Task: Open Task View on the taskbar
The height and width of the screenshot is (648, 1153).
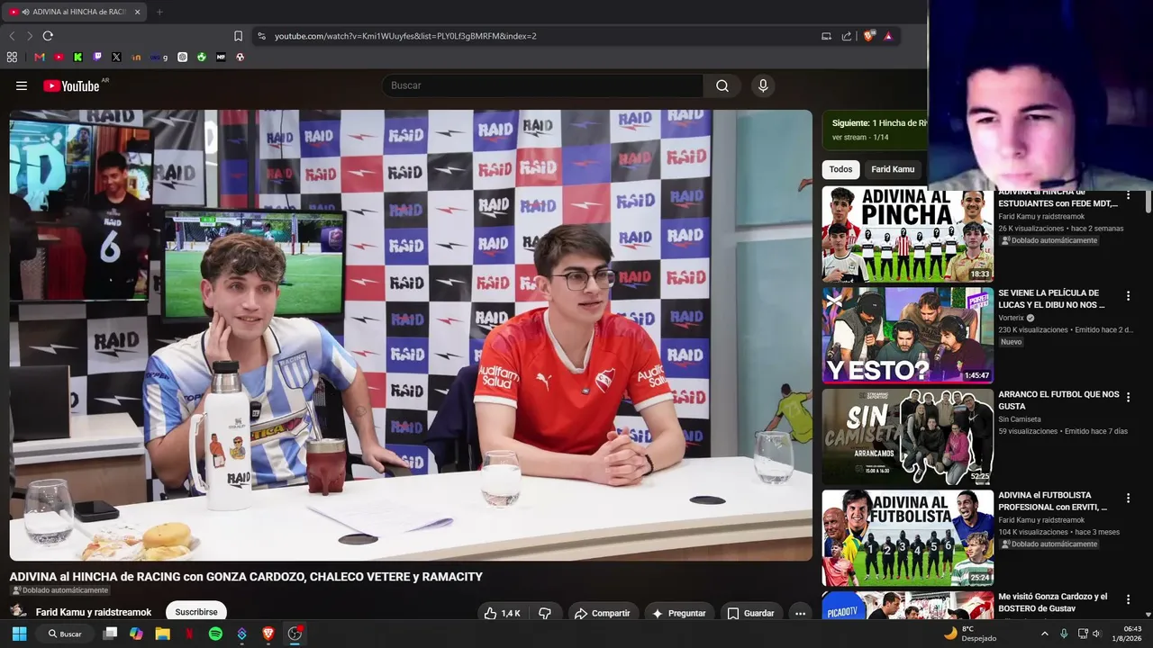Action: coord(110,634)
